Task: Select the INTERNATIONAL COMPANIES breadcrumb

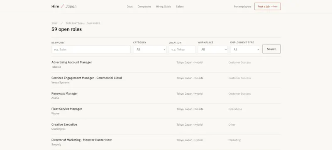Action: (83, 24)
